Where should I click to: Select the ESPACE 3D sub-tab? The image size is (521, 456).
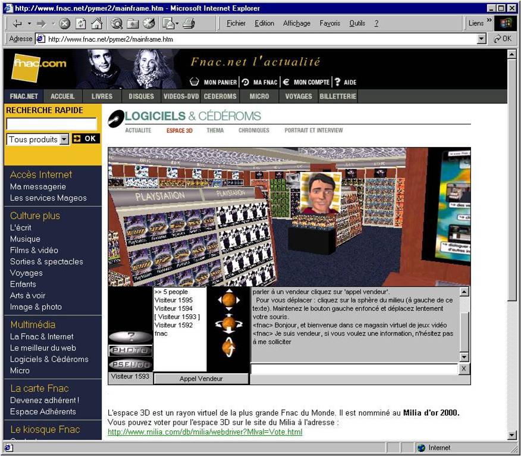180,130
